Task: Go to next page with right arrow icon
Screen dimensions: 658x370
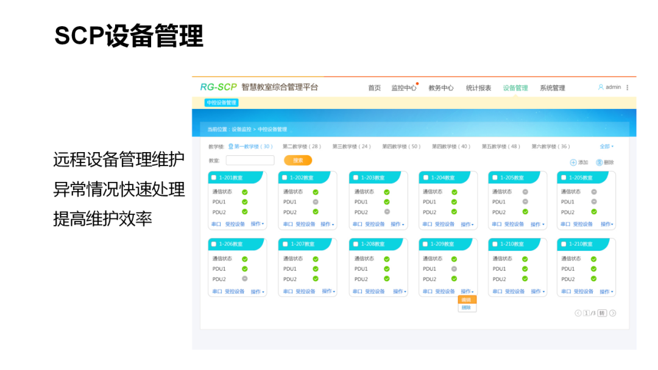Action: (x=613, y=313)
